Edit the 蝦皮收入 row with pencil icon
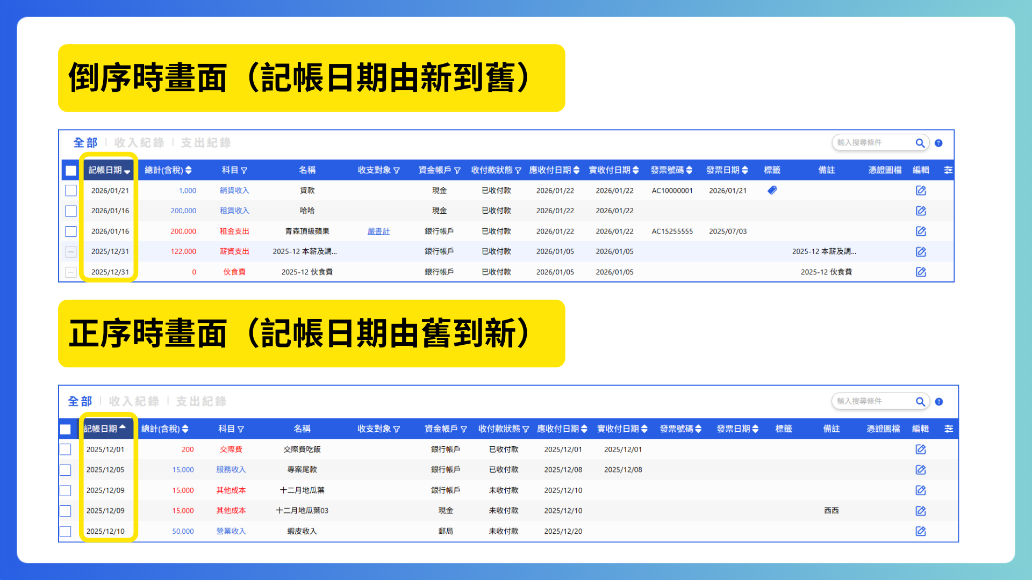Image resolution: width=1032 pixels, height=580 pixels. point(920,531)
